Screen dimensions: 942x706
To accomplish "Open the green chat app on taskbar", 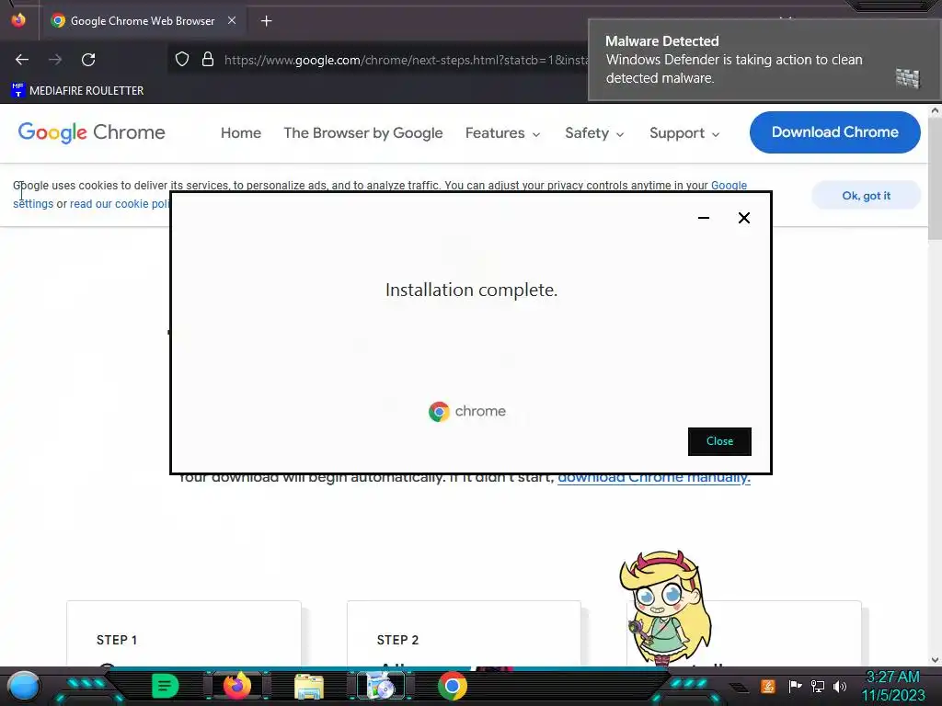I will pos(166,686).
